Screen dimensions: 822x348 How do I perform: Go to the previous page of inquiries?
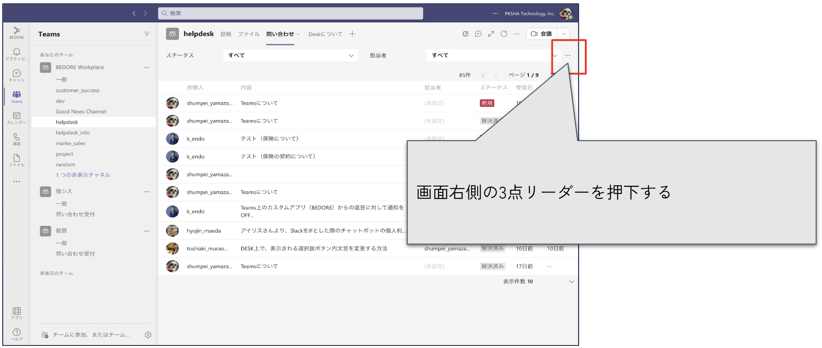(x=496, y=75)
